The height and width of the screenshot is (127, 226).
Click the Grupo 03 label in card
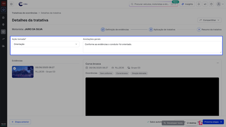coord(136,68)
